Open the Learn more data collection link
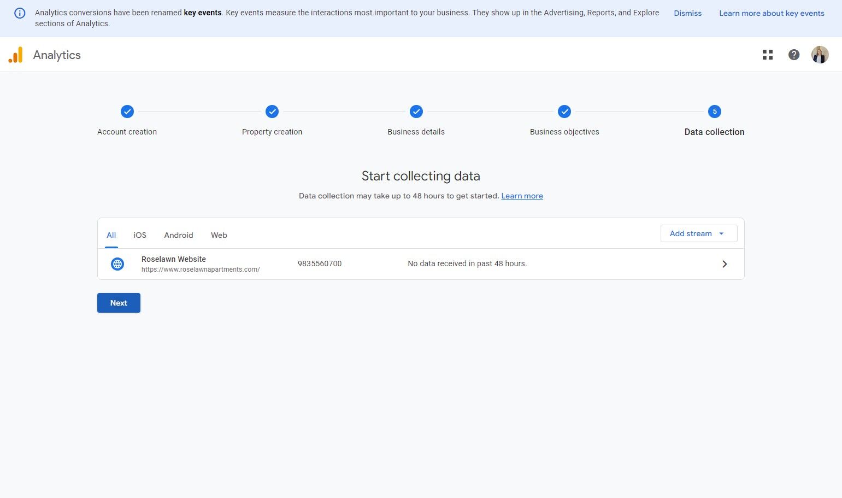 pyautogui.click(x=522, y=196)
